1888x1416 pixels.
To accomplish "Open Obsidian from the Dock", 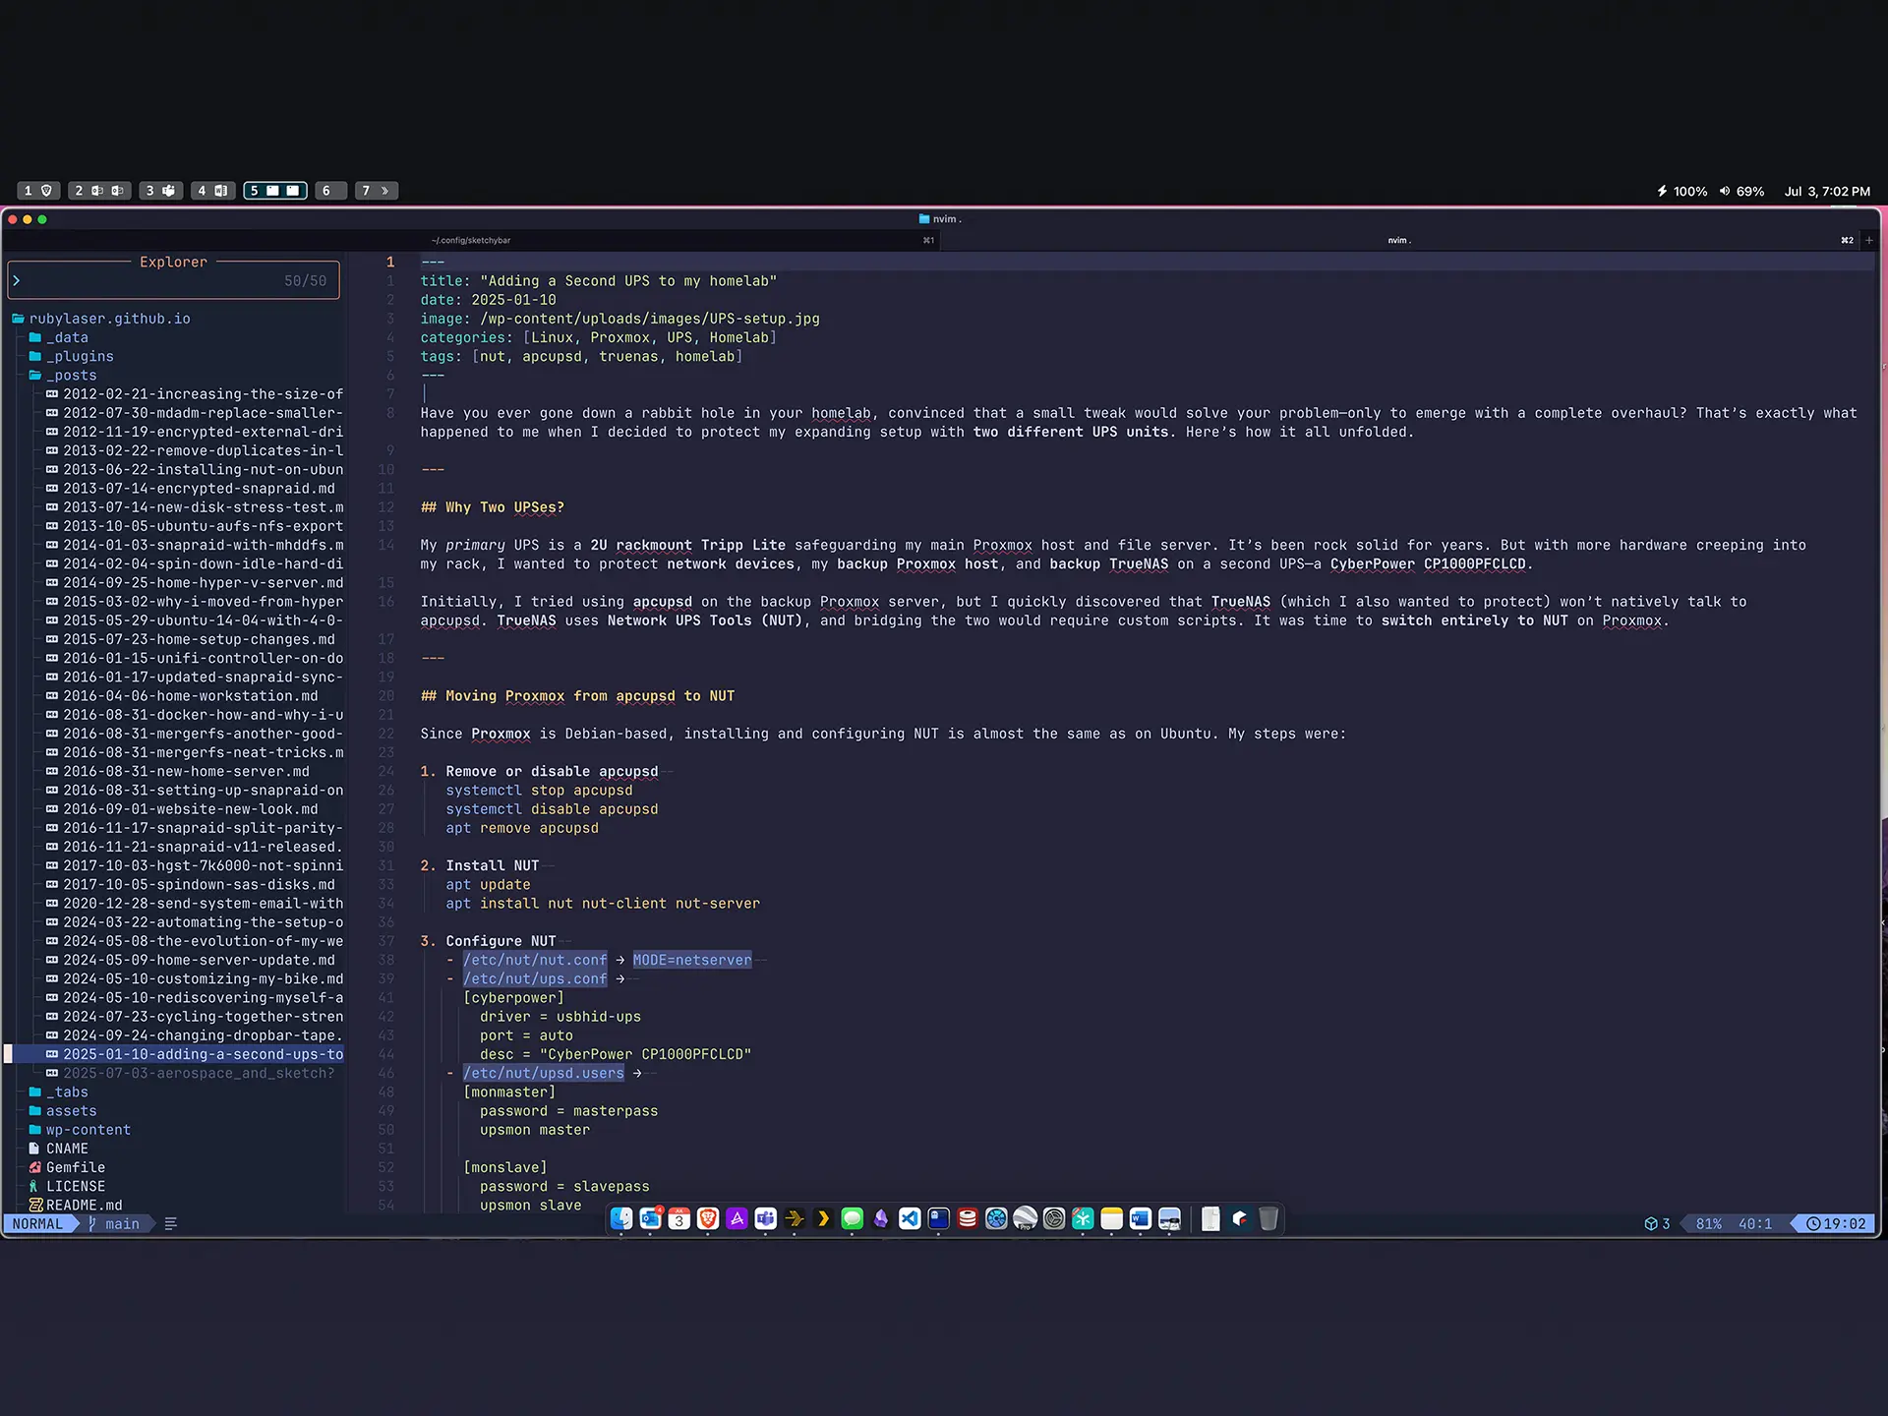I will pos(880,1219).
